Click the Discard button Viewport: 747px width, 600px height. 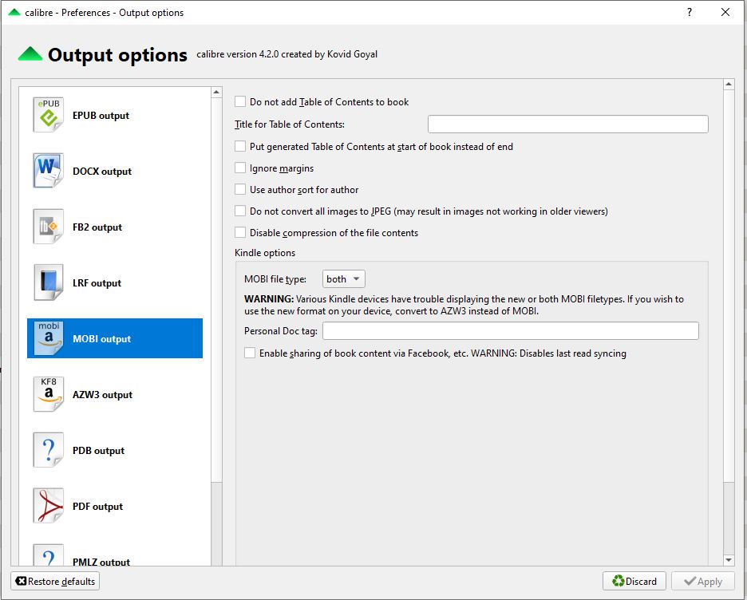point(634,582)
